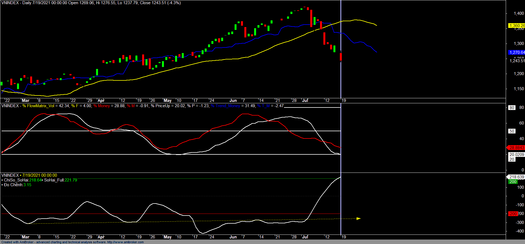Click the red -200 level tag
525x244 pixels.
513,214
